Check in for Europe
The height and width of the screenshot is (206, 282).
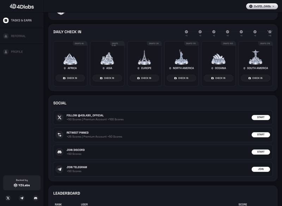point(144,78)
